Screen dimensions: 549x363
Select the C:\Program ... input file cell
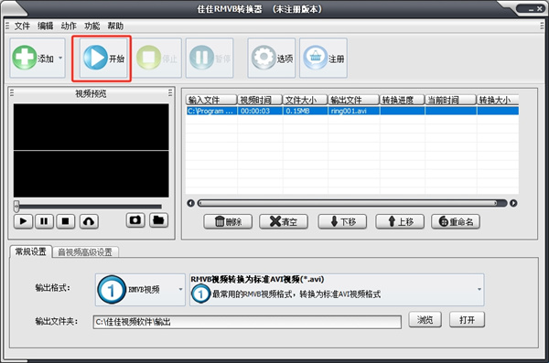[x=211, y=111]
